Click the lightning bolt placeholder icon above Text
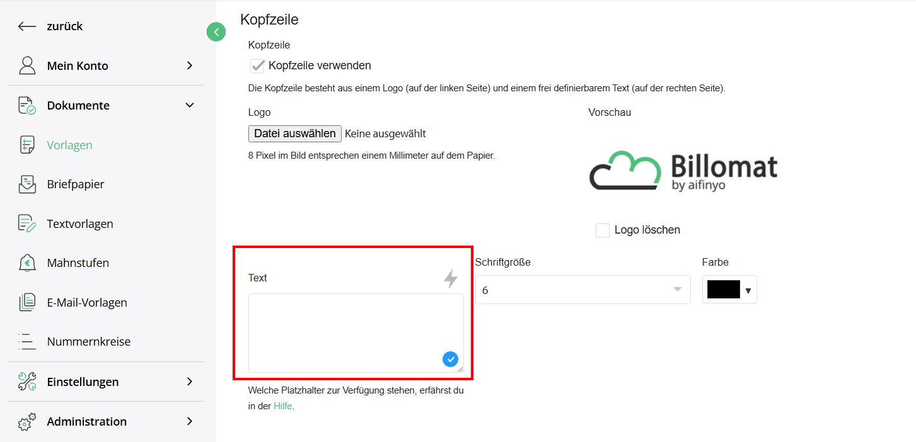This screenshot has height=442, width=916. [x=451, y=278]
